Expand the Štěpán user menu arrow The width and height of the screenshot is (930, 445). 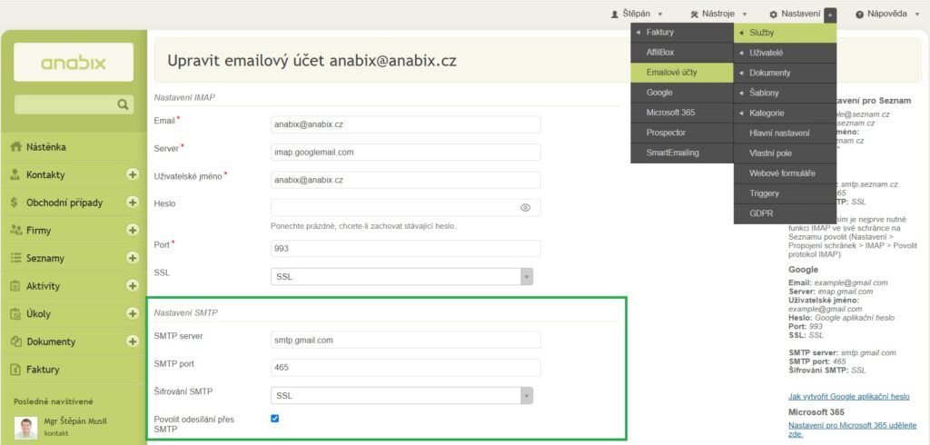660,15
